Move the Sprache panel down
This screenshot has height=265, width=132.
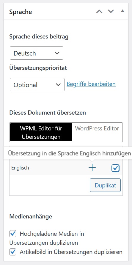click(111, 12)
